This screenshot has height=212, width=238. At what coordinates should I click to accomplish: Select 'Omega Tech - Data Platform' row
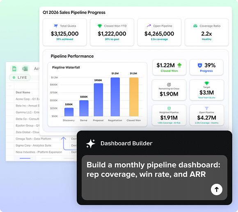click(41, 139)
